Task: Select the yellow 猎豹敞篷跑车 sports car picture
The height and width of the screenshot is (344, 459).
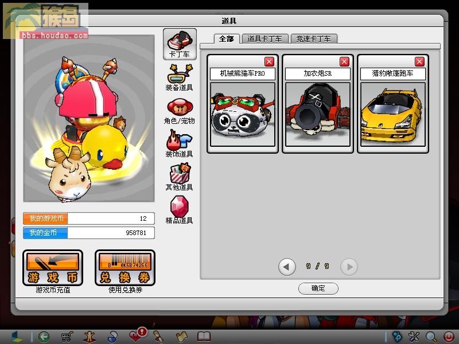Action: pyautogui.click(x=393, y=114)
